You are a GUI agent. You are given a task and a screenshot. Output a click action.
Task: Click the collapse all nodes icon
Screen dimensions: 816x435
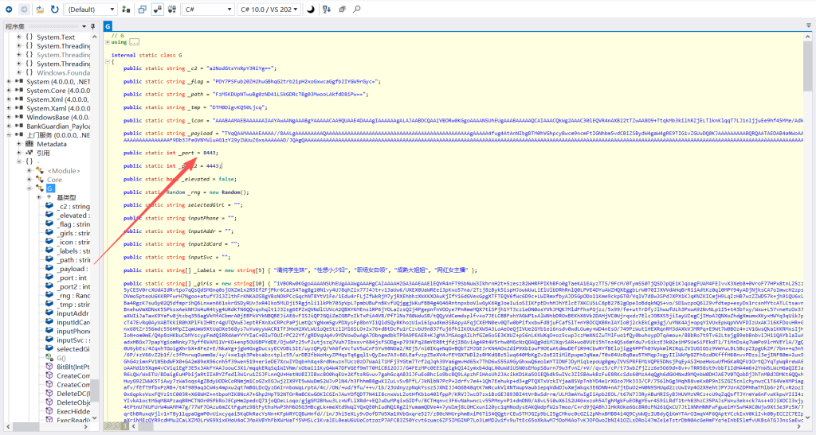[x=342, y=10]
